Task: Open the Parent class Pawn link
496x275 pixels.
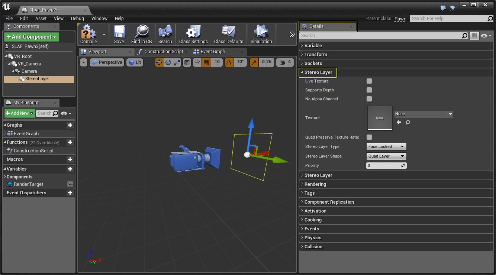Action: pos(400,19)
